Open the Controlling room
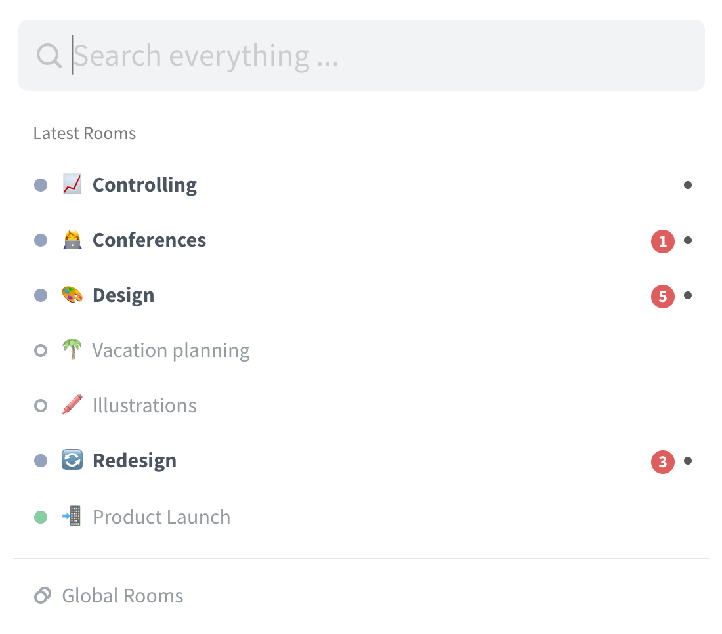The width and height of the screenshot is (722, 634). point(361,184)
